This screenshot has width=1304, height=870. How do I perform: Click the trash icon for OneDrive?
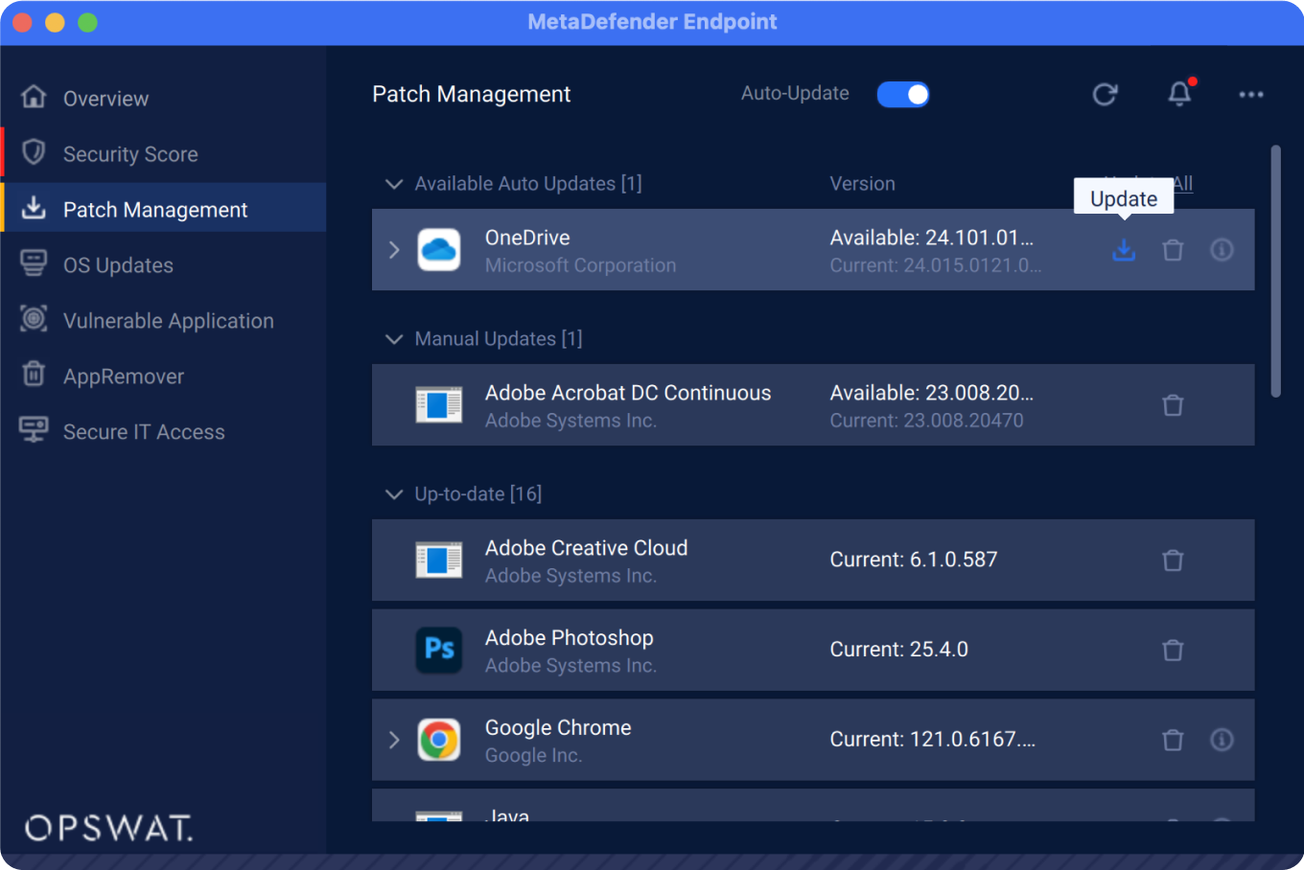(x=1173, y=250)
